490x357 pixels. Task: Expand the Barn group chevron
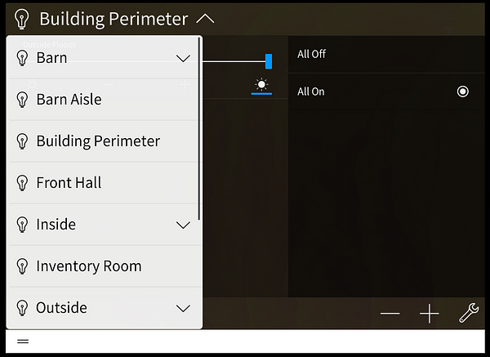pos(183,58)
